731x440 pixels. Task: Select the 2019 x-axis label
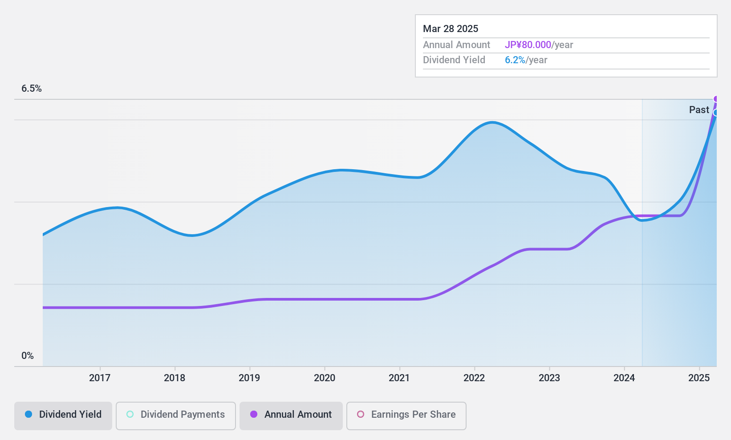(249, 378)
